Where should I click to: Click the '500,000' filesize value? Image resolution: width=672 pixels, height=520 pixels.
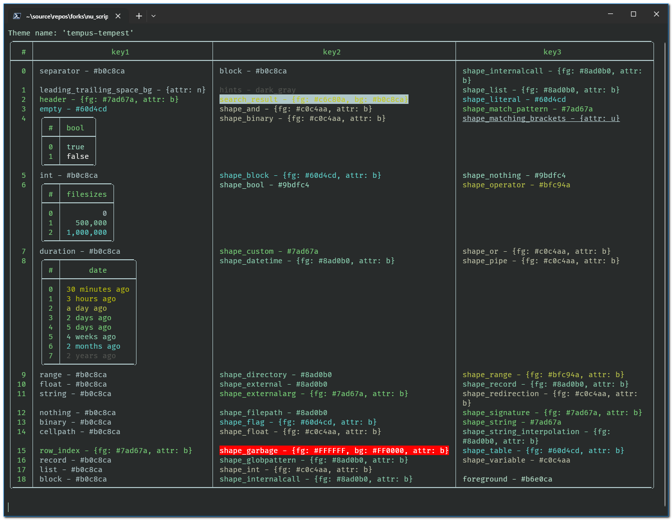click(x=91, y=223)
